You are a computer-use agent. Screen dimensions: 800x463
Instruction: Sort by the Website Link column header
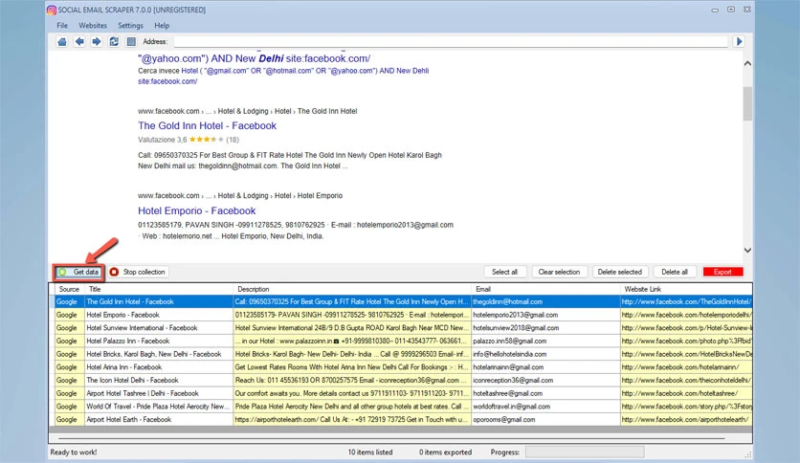click(x=686, y=289)
